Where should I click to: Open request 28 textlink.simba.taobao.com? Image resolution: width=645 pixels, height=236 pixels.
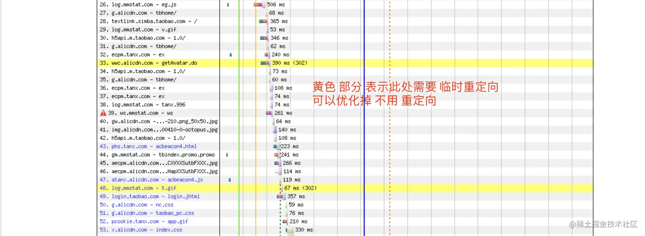pyautogui.click(x=148, y=21)
